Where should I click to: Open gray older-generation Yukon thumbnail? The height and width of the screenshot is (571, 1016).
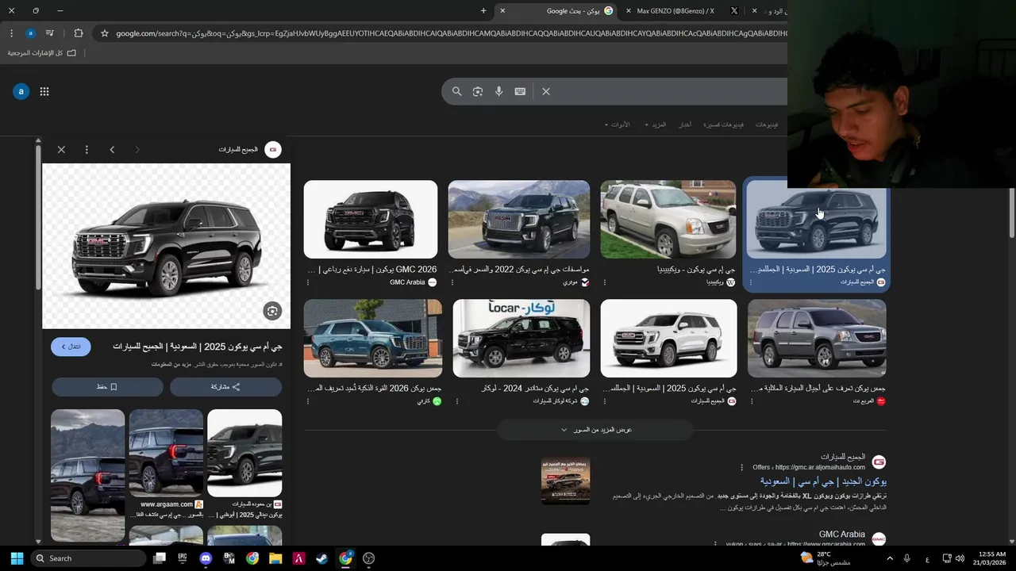coord(817,339)
